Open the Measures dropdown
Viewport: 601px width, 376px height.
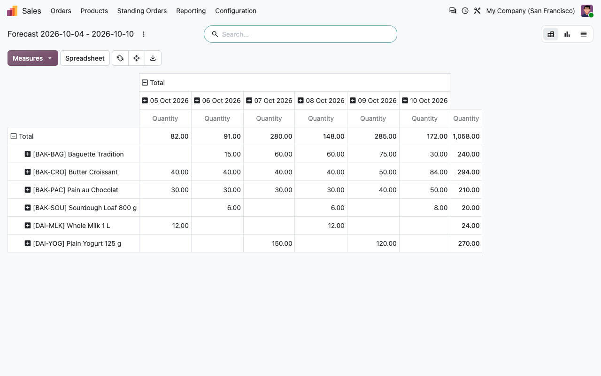click(33, 58)
